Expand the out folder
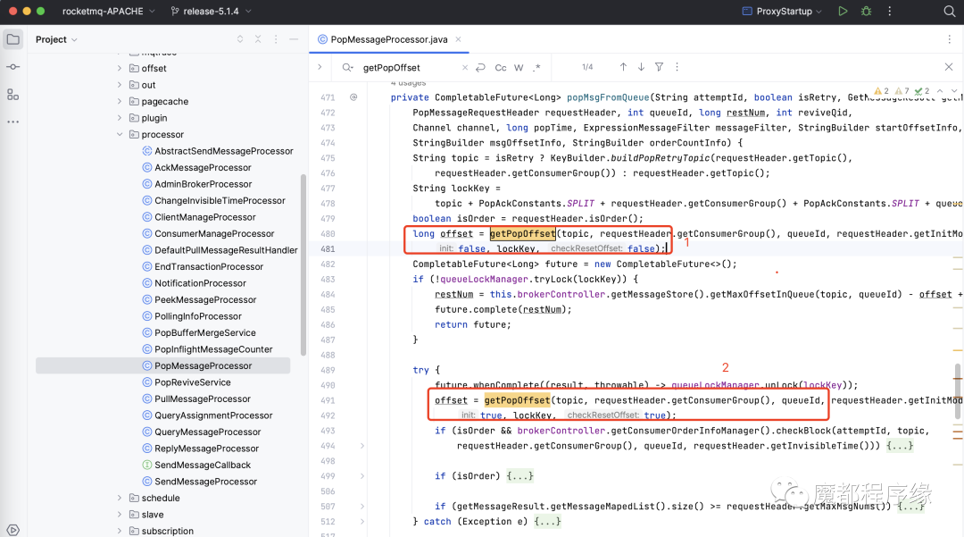This screenshot has height=537, width=964. click(x=120, y=85)
